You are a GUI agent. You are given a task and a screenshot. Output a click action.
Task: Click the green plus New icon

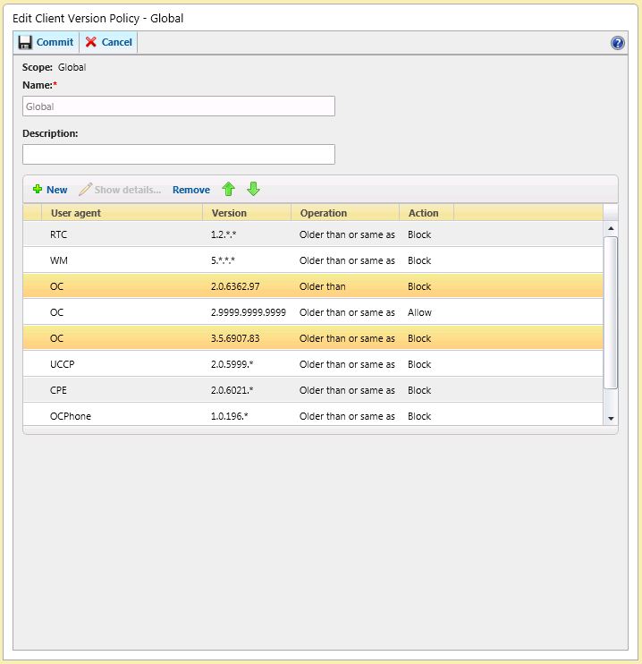pyautogui.click(x=38, y=190)
